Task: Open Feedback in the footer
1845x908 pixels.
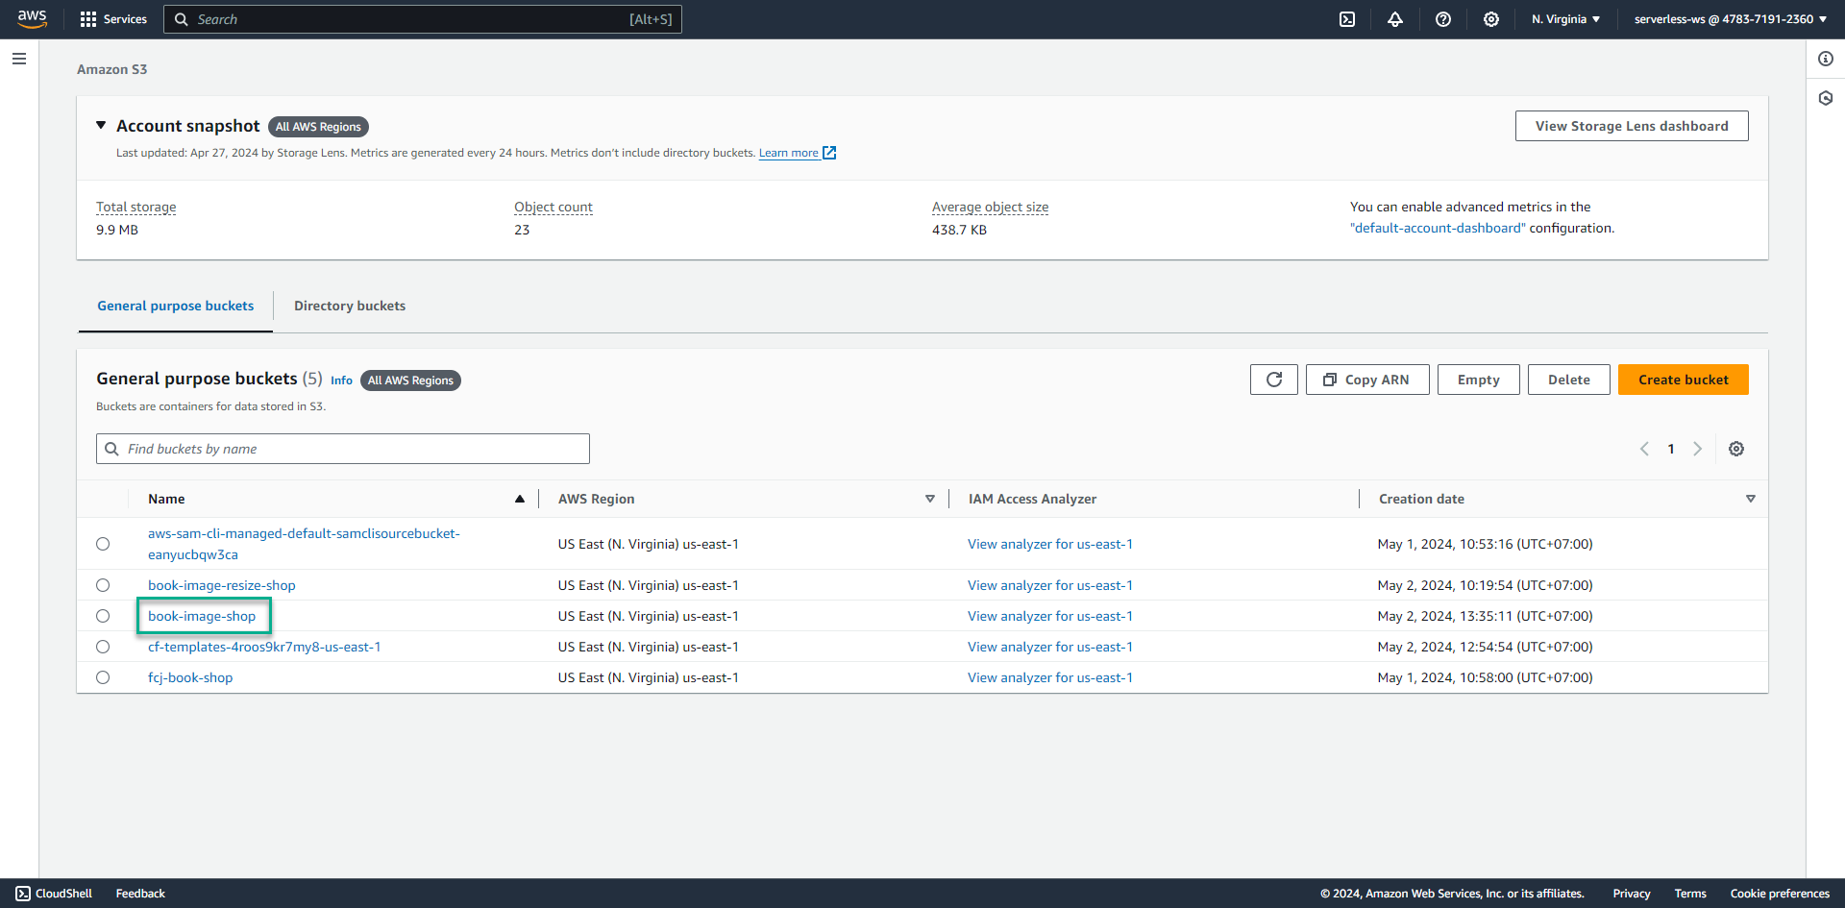Action: click(x=140, y=894)
